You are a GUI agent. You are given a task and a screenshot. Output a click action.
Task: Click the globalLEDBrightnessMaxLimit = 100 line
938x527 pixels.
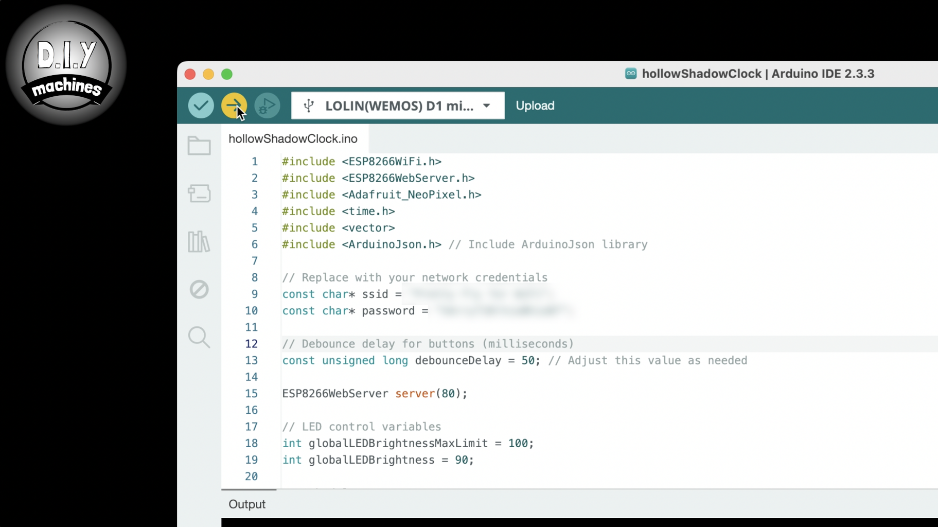pos(408,443)
